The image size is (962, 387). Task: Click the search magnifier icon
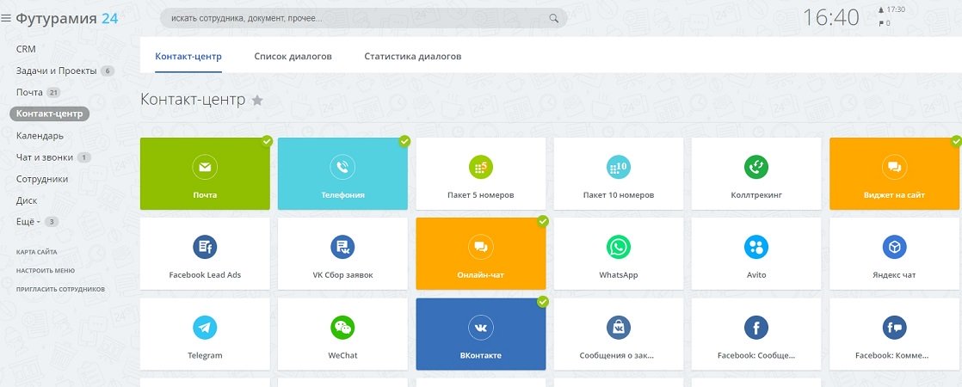tap(554, 18)
